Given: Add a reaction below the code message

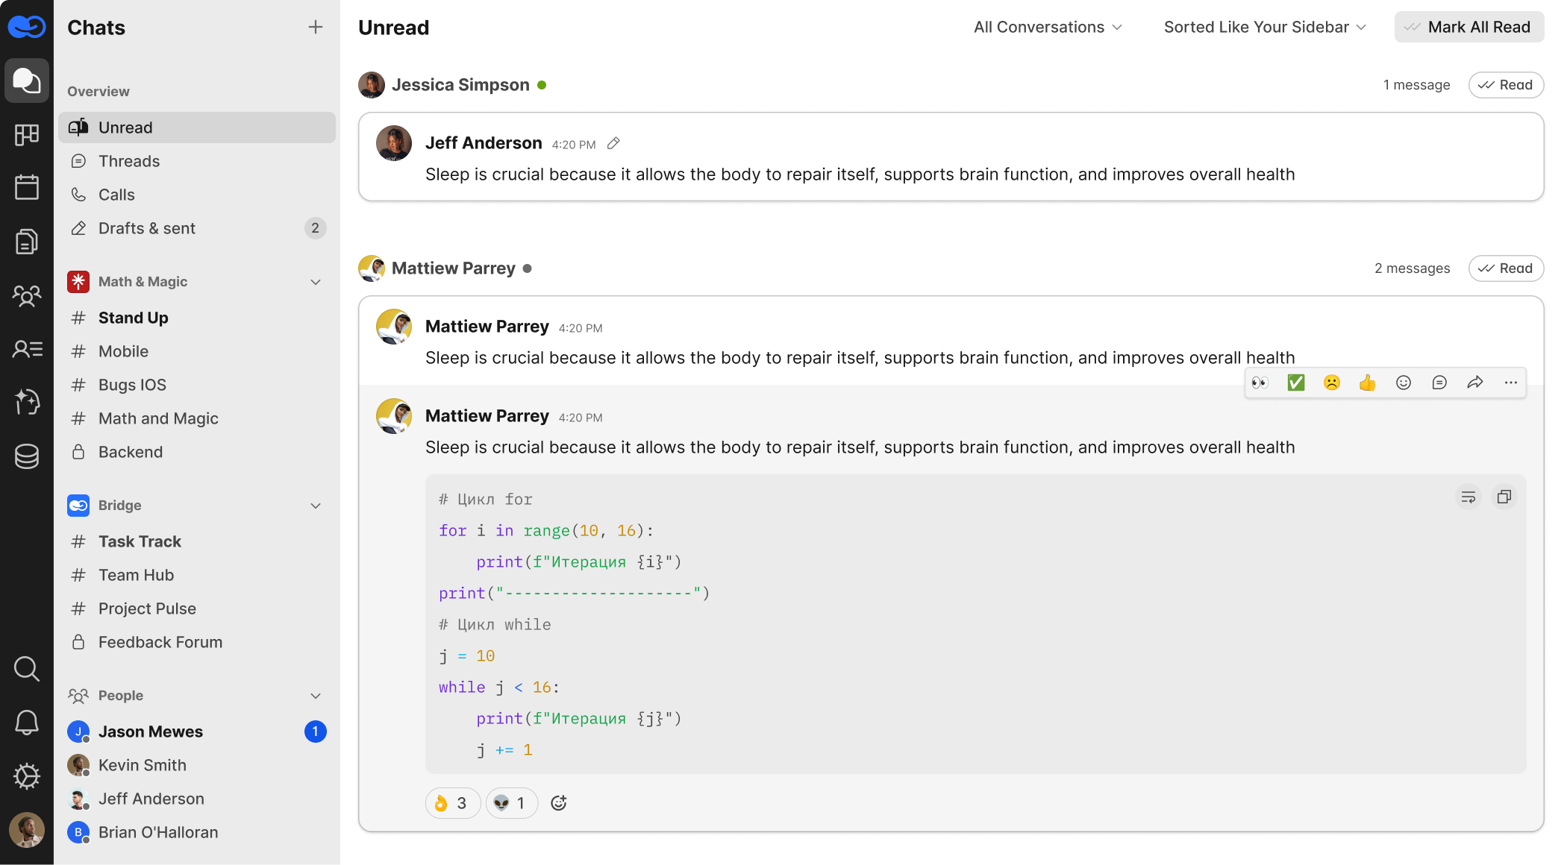Looking at the screenshot, I should (559, 803).
